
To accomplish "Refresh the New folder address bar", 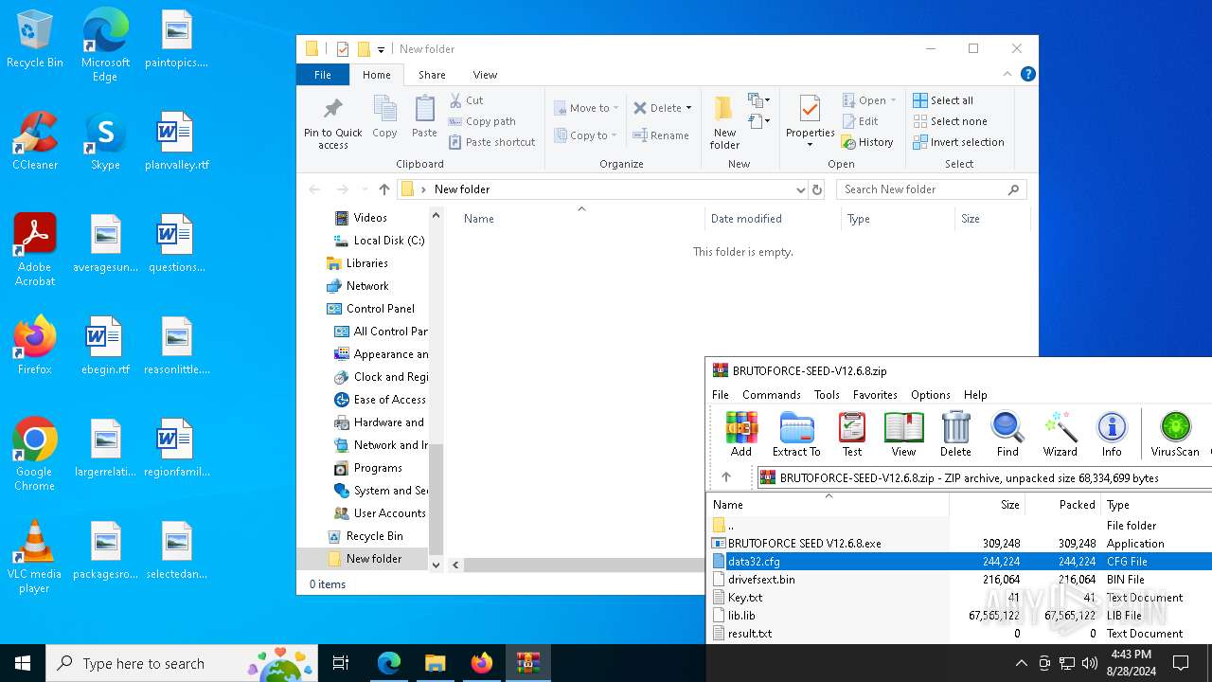I will click(818, 189).
